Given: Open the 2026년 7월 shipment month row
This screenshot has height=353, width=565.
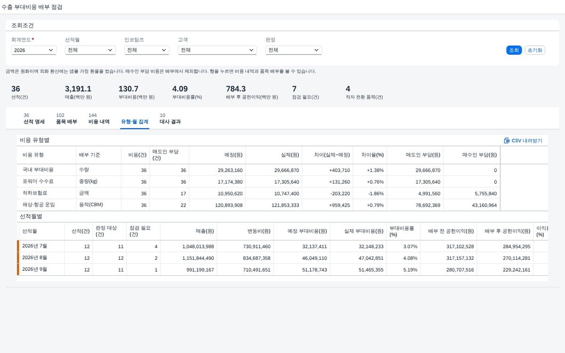Looking at the screenshot, I should [x=282, y=246].
